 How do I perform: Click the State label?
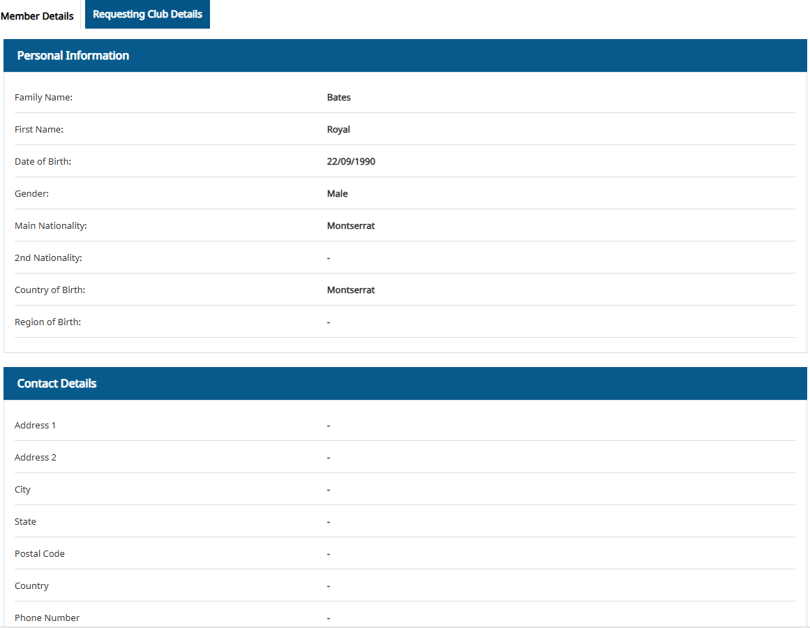[x=25, y=522]
